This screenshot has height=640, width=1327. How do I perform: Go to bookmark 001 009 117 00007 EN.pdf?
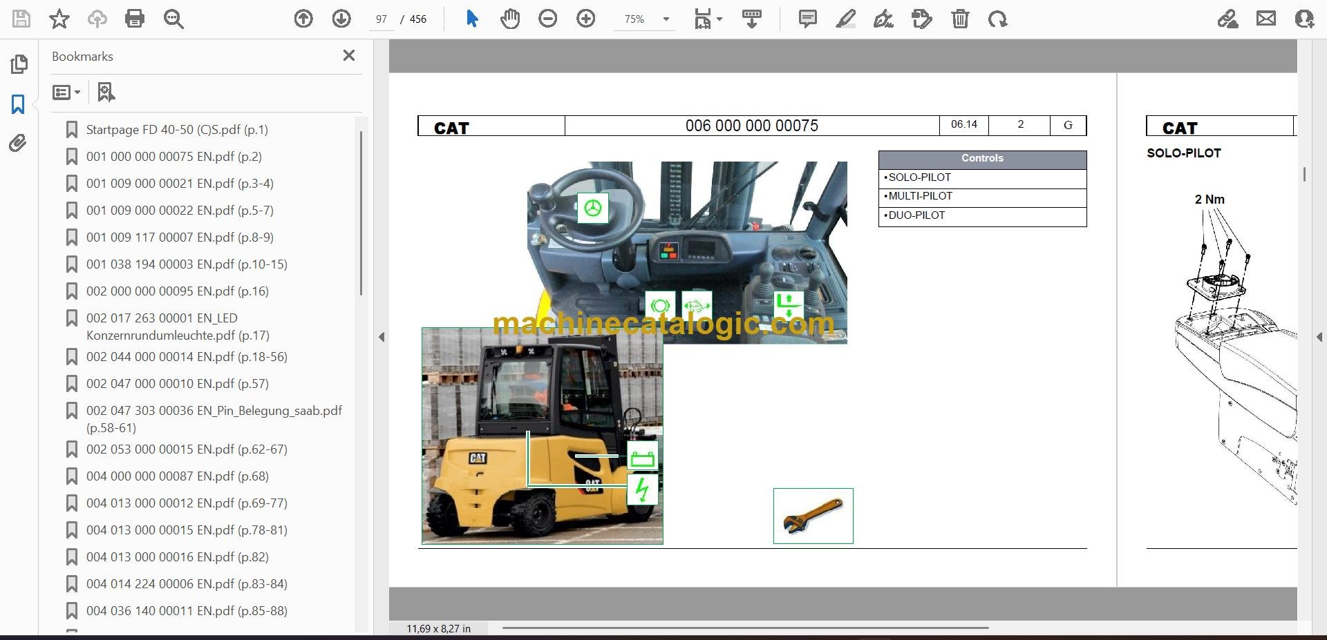(180, 237)
